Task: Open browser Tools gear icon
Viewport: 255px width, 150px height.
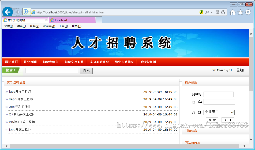Action: coord(248,12)
